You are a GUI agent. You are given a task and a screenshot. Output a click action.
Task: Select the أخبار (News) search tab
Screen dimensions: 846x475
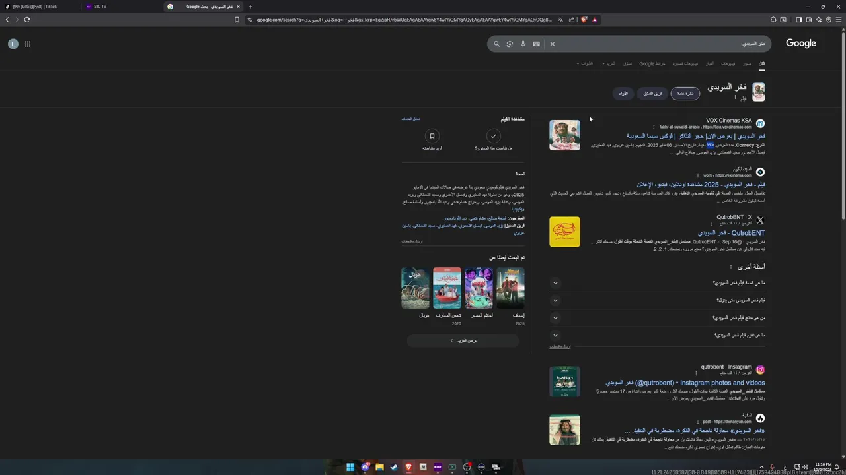[x=709, y=64]
